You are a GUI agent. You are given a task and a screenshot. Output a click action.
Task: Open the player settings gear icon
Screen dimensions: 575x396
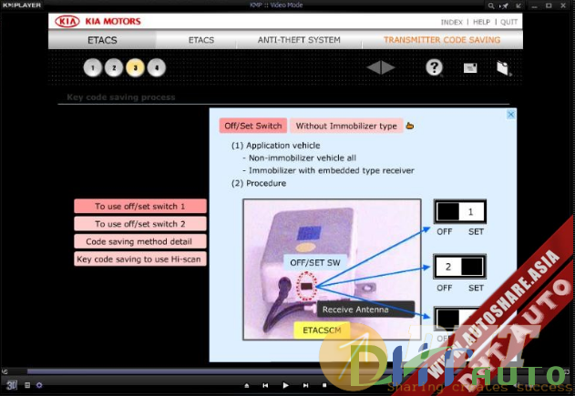39,385
